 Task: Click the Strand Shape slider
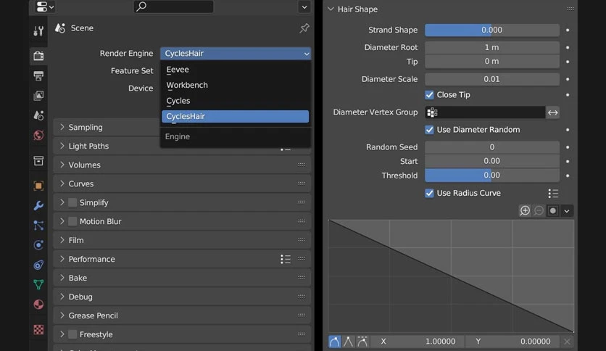click(x=492, y=30)
